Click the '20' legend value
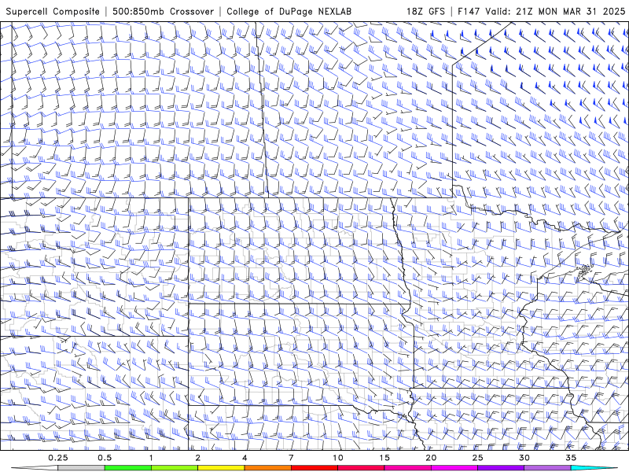The image size is (629, 472). pyautogui.click(x=431, y=458)
